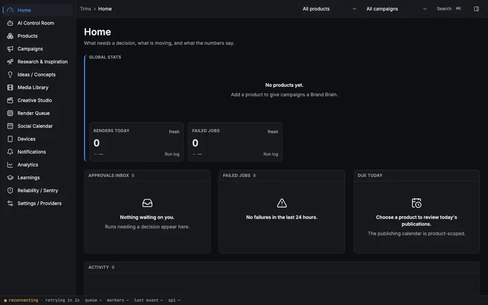The image size is (488, 305).
Task: Click the Ideas / Concepts lightbulb icon
Action: coord(10,74)
